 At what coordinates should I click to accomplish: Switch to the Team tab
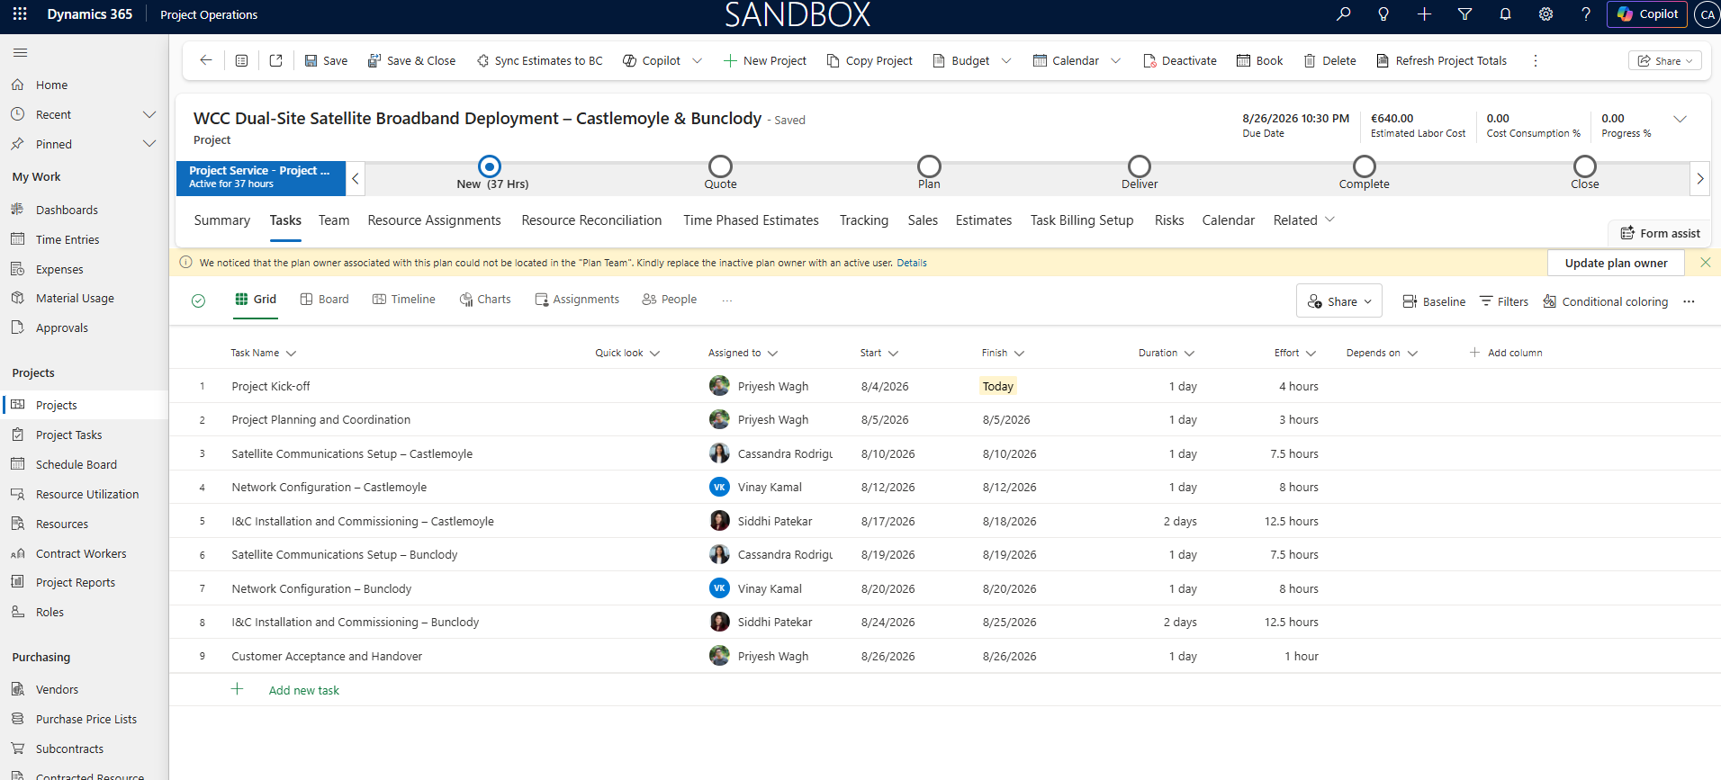tap(334, 220)
